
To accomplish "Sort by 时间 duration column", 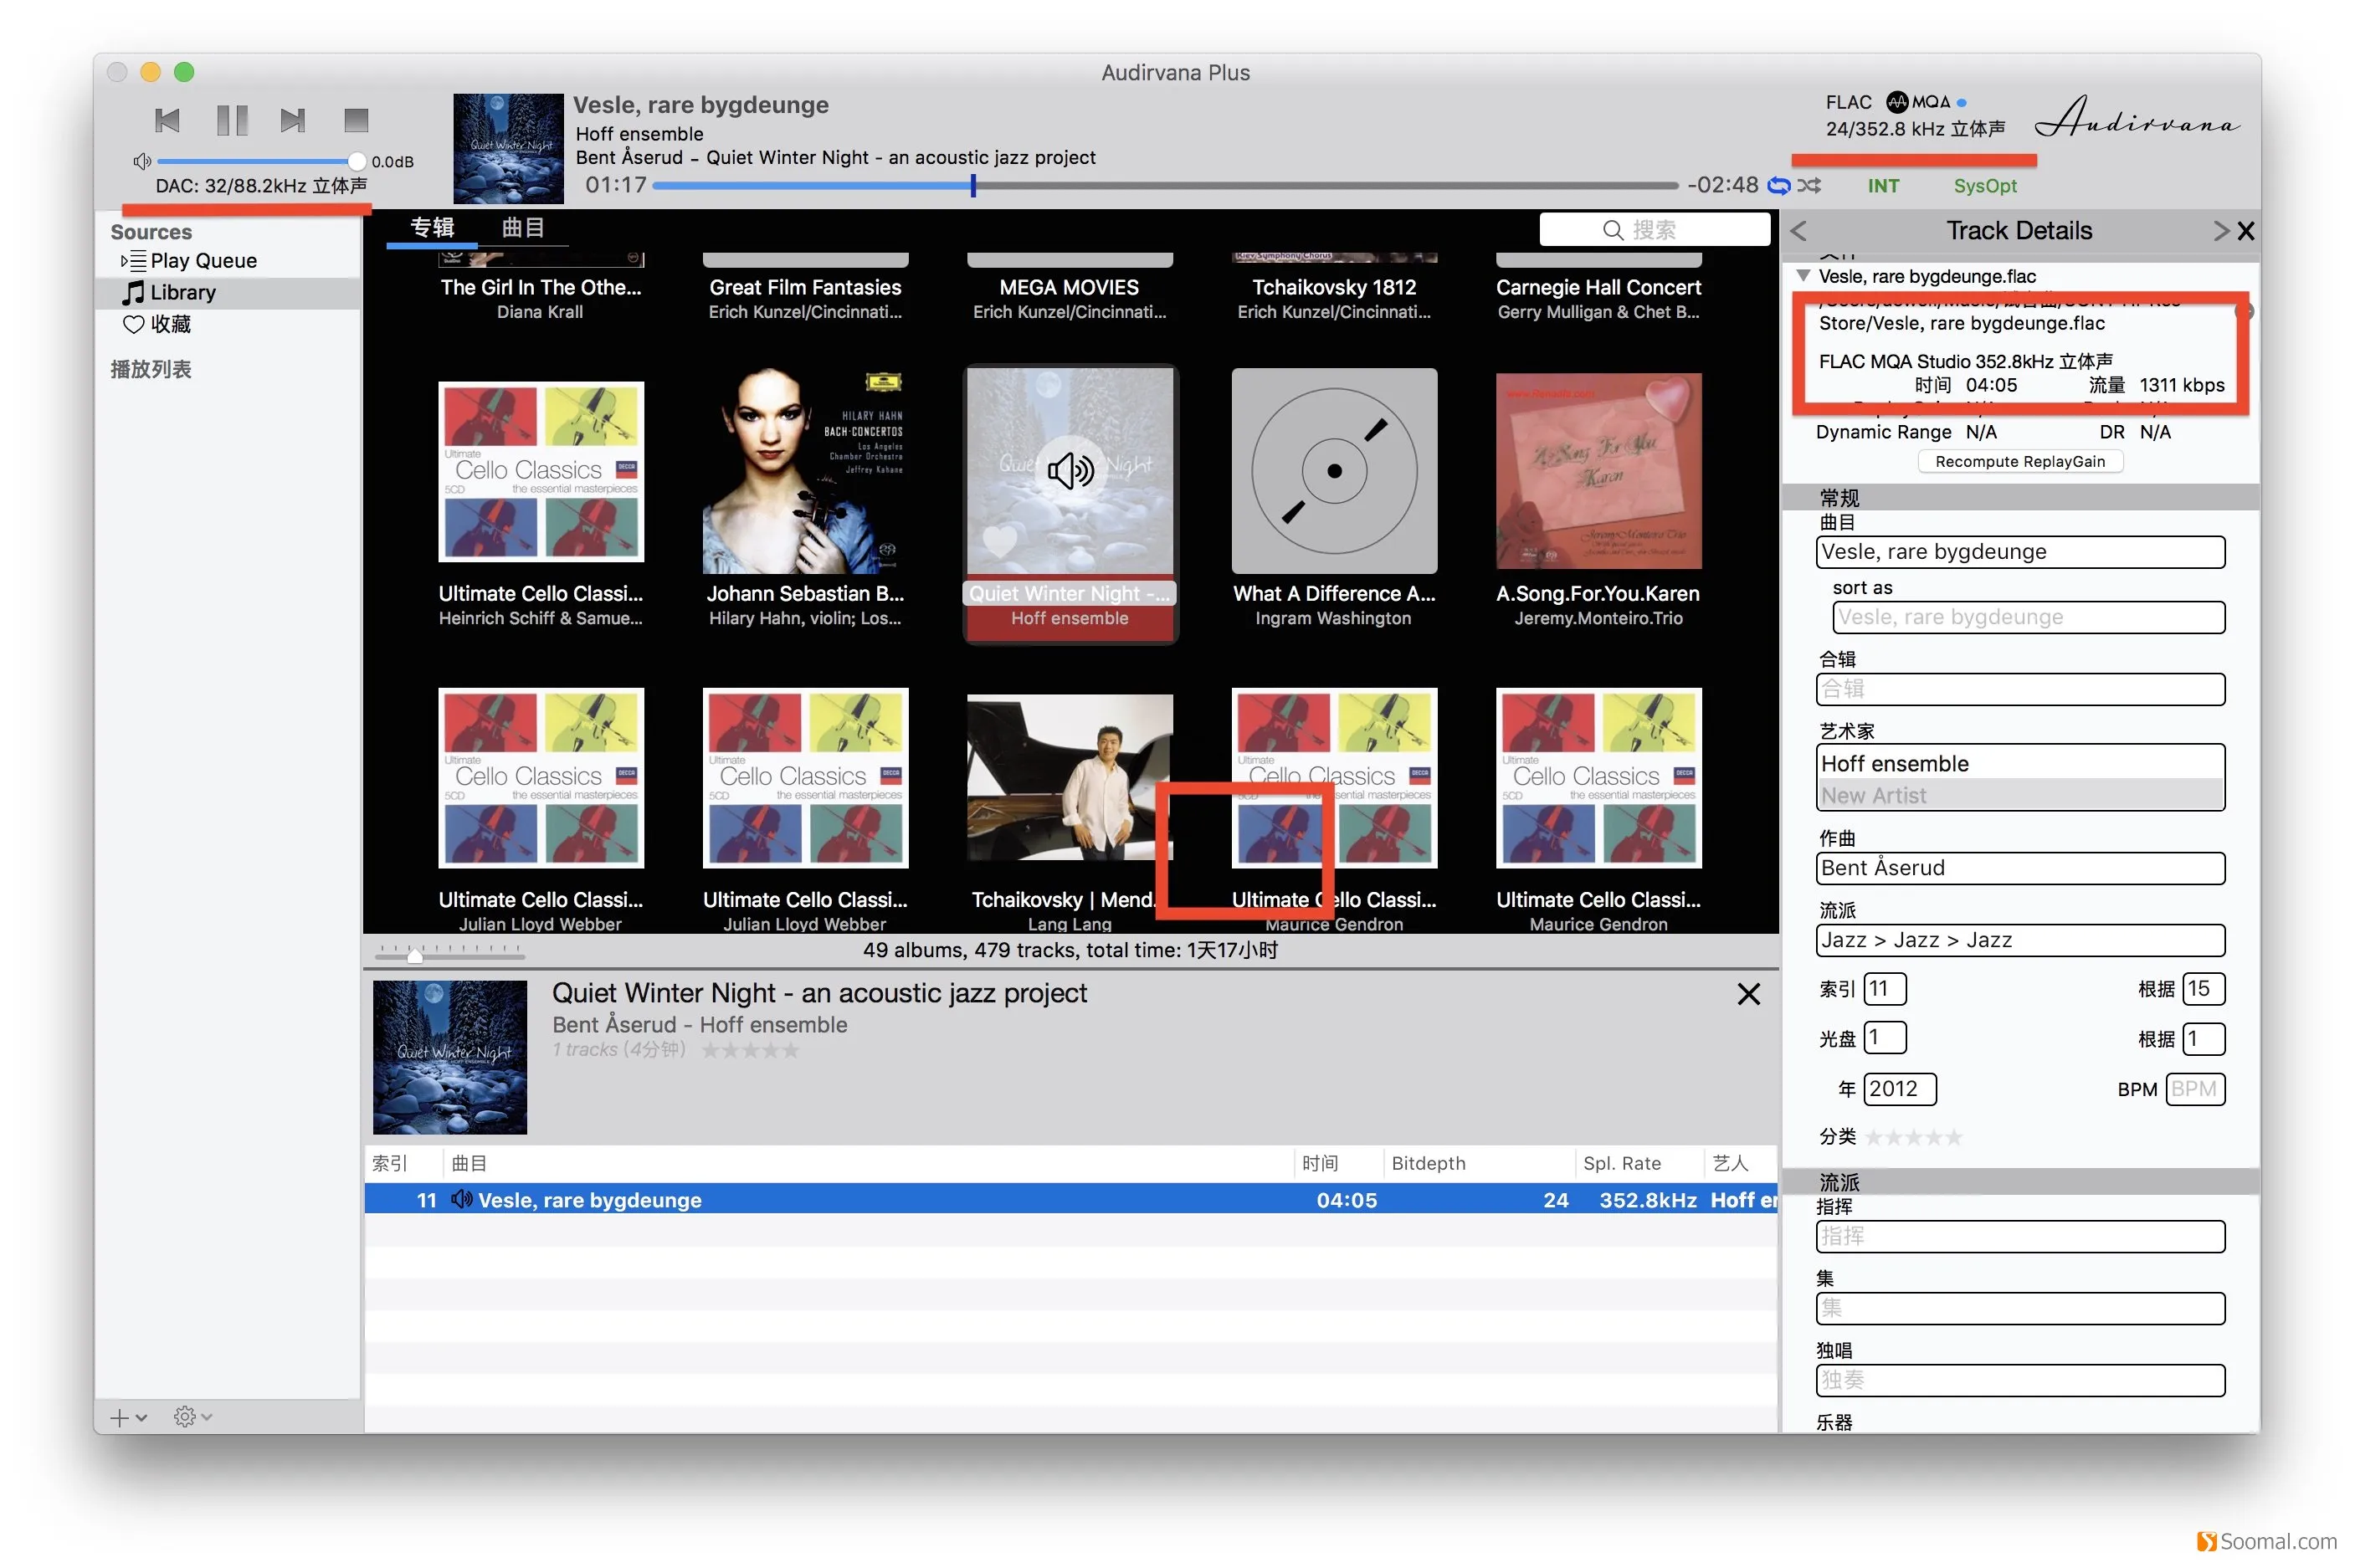I will 1338,1163.
